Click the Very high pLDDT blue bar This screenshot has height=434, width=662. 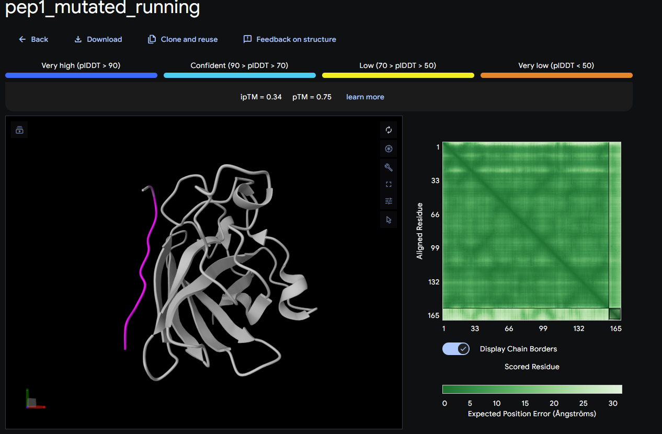[x=81, y=75]
